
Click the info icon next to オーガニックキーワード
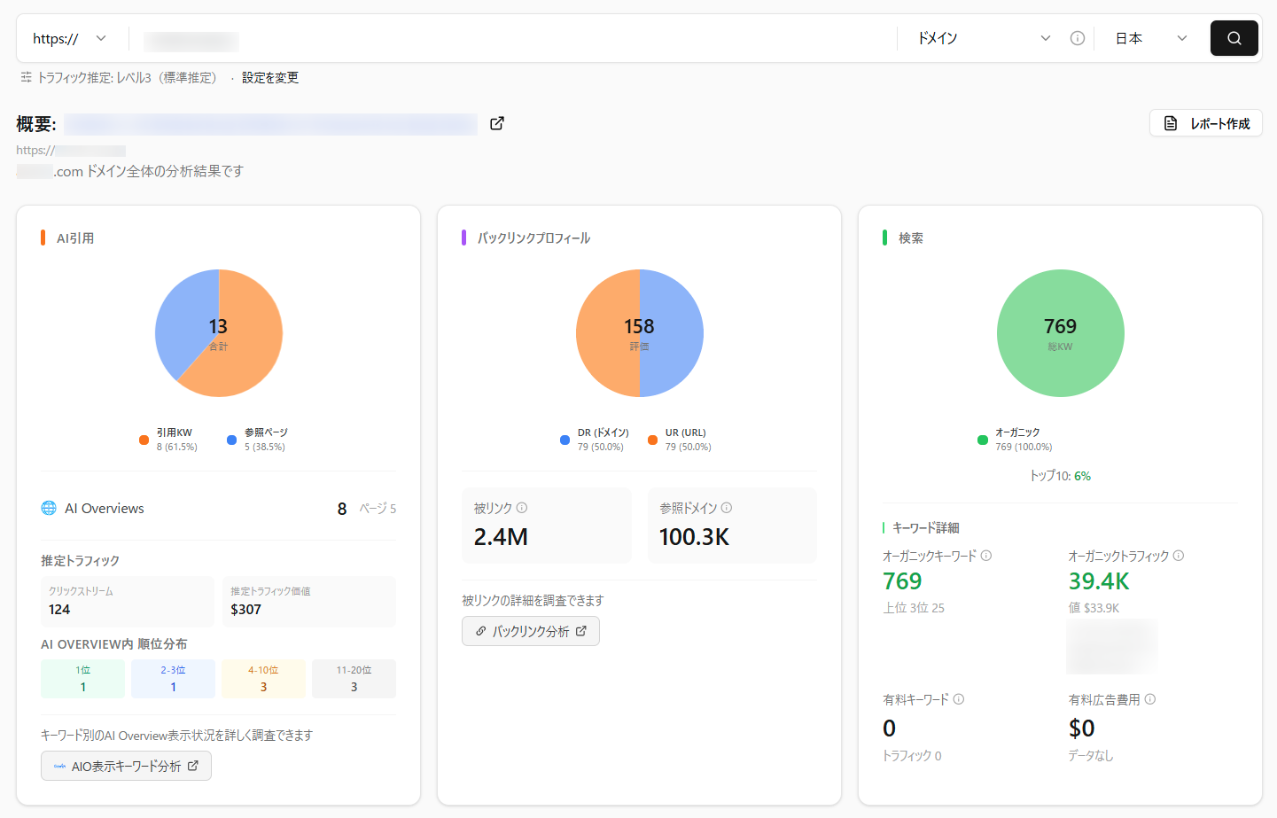pos(986,556)
